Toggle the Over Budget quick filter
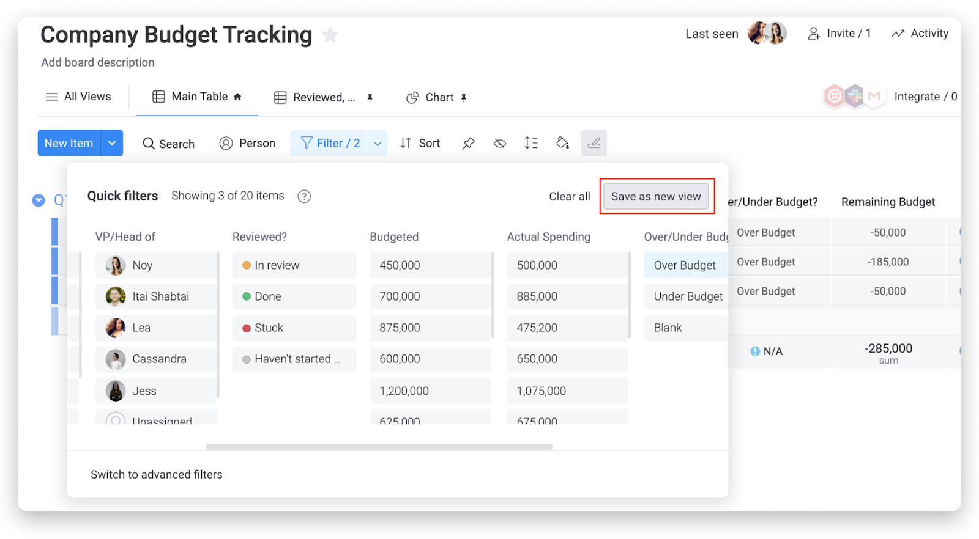Image resolution: width=979 pixels, height=539 pixels. point(684,265)
